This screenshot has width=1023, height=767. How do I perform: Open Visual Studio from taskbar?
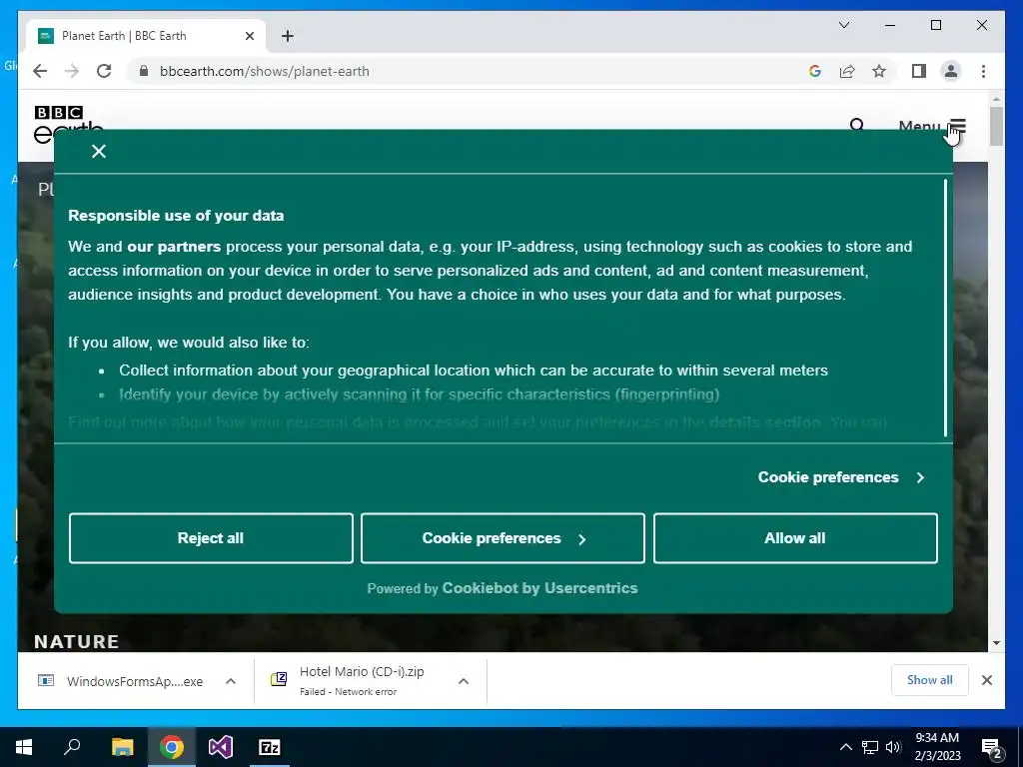[x=221, y=747]
